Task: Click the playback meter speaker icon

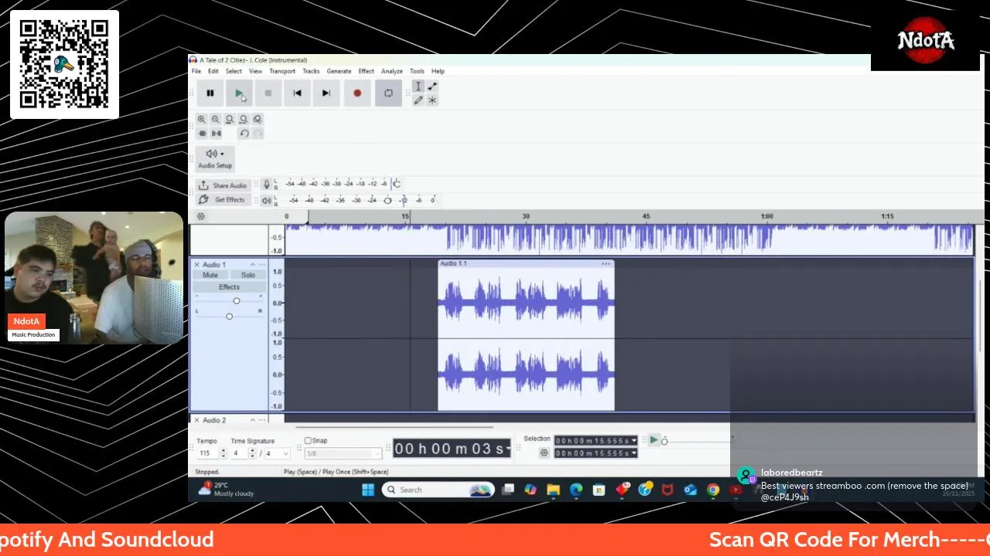Action: 267,200
